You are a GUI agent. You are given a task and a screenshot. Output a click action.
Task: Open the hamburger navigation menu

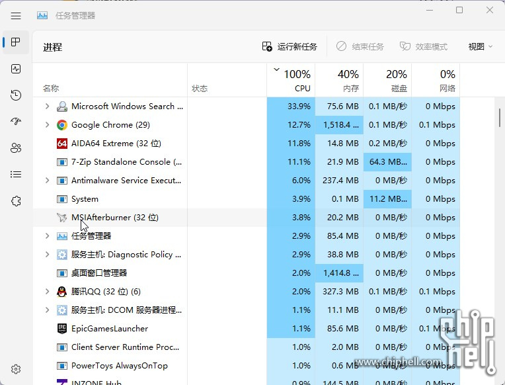[x=16, y=16]
